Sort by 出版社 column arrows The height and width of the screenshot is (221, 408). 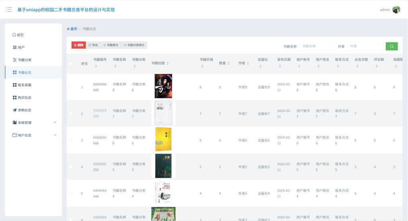click(x=261, y=66)
